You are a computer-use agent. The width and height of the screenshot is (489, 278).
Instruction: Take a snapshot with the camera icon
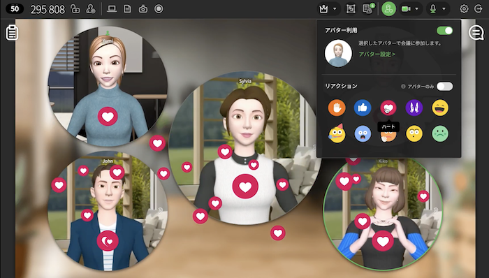pyautogui.click(x=143, y=9)
